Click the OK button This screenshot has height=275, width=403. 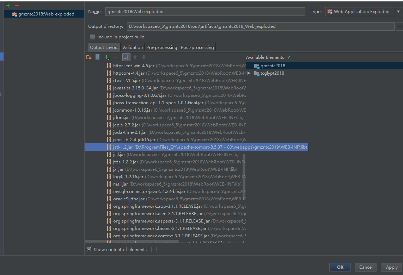[340, 267]
